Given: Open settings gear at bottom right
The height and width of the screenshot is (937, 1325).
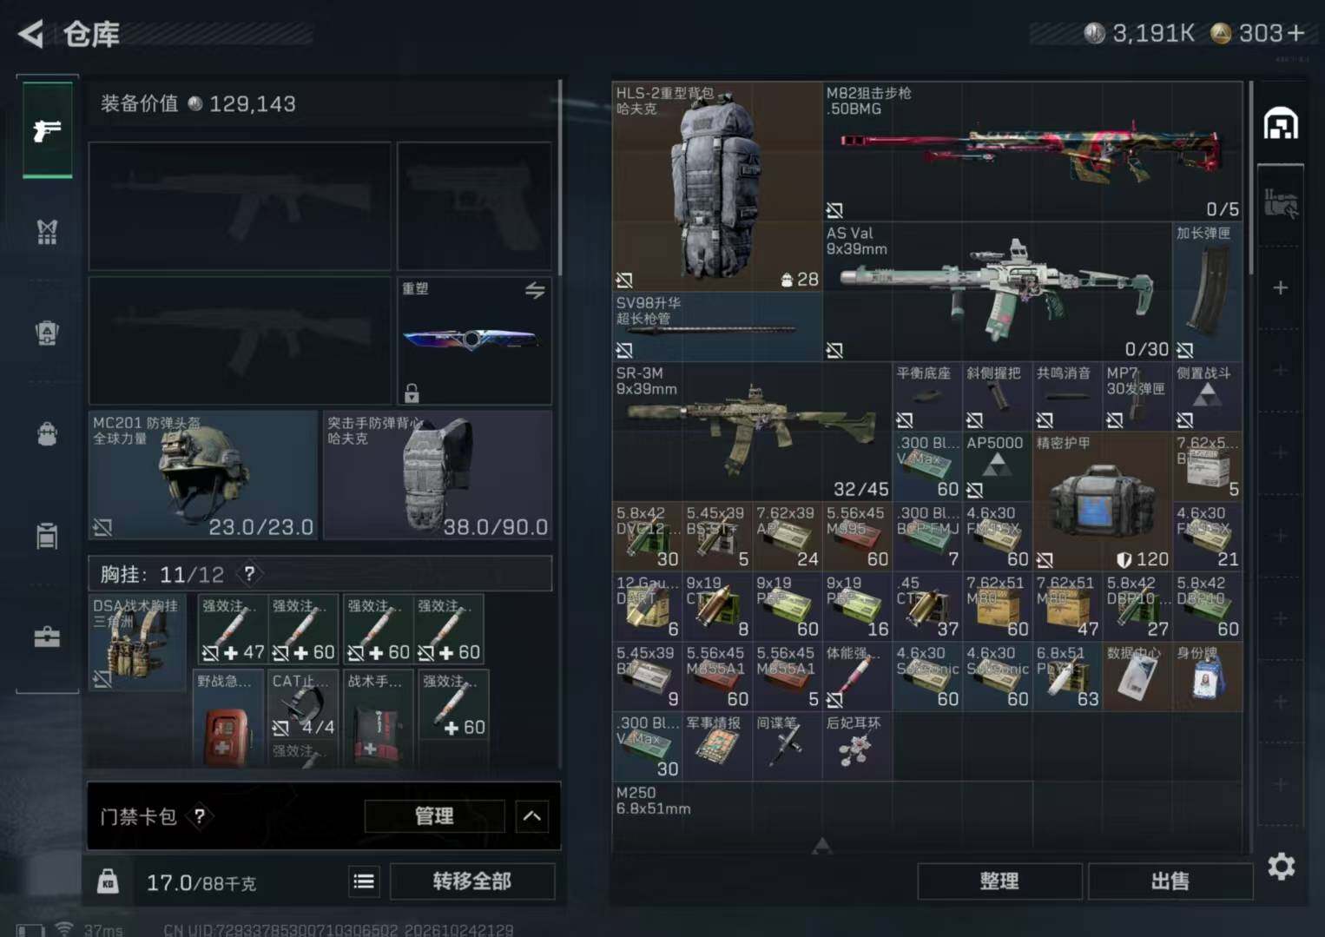Looking at the screenshot, I should pos(1282,866).
